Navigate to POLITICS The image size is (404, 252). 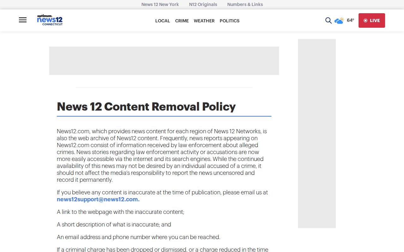point(229,21)
